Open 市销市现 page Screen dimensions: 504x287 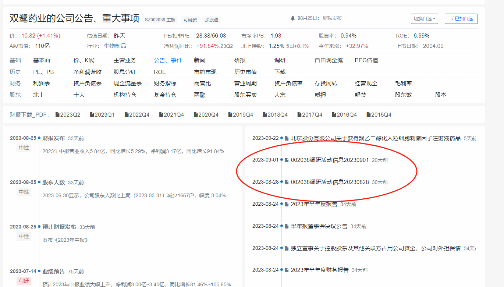[205, 72]
